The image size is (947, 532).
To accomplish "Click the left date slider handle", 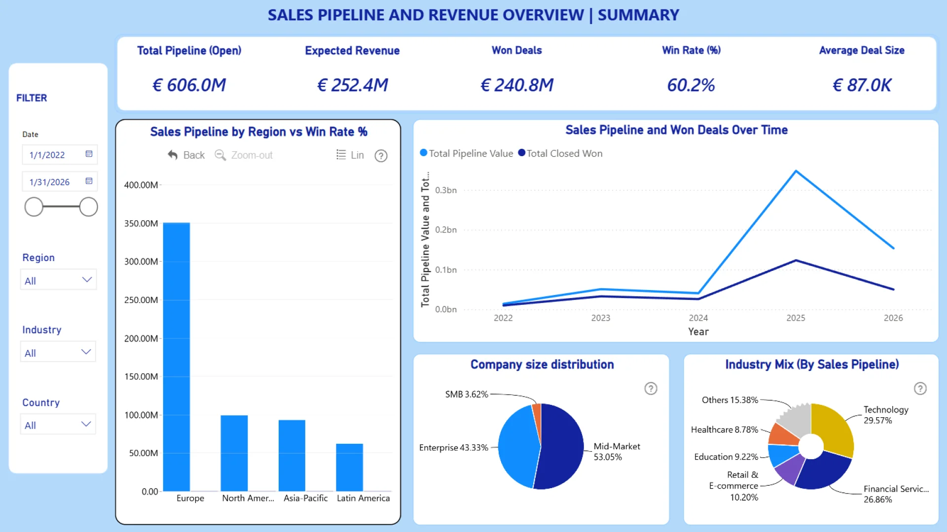I will click(34, 207).
